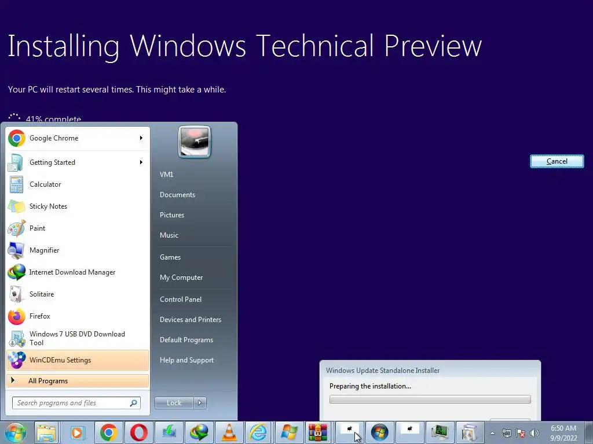This screenshot has height=444, width=593.
Task: Click the user account picture thumbnail
Action: [x=195, y=142]
